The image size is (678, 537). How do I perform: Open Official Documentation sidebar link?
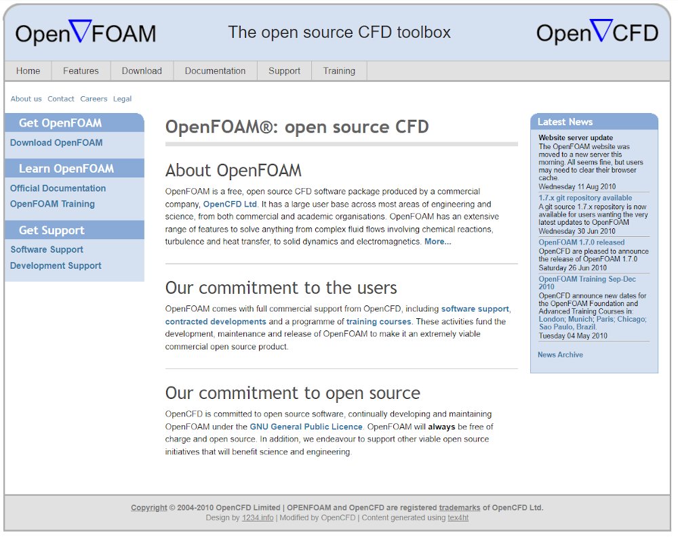tap(58, 188)
